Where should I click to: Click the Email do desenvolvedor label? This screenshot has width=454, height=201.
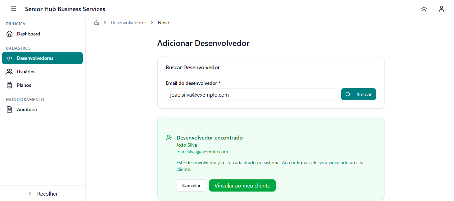click(193, 83)
